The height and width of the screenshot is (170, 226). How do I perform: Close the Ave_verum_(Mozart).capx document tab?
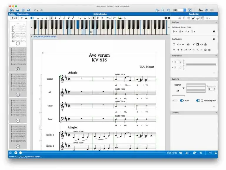pos(31,36)
